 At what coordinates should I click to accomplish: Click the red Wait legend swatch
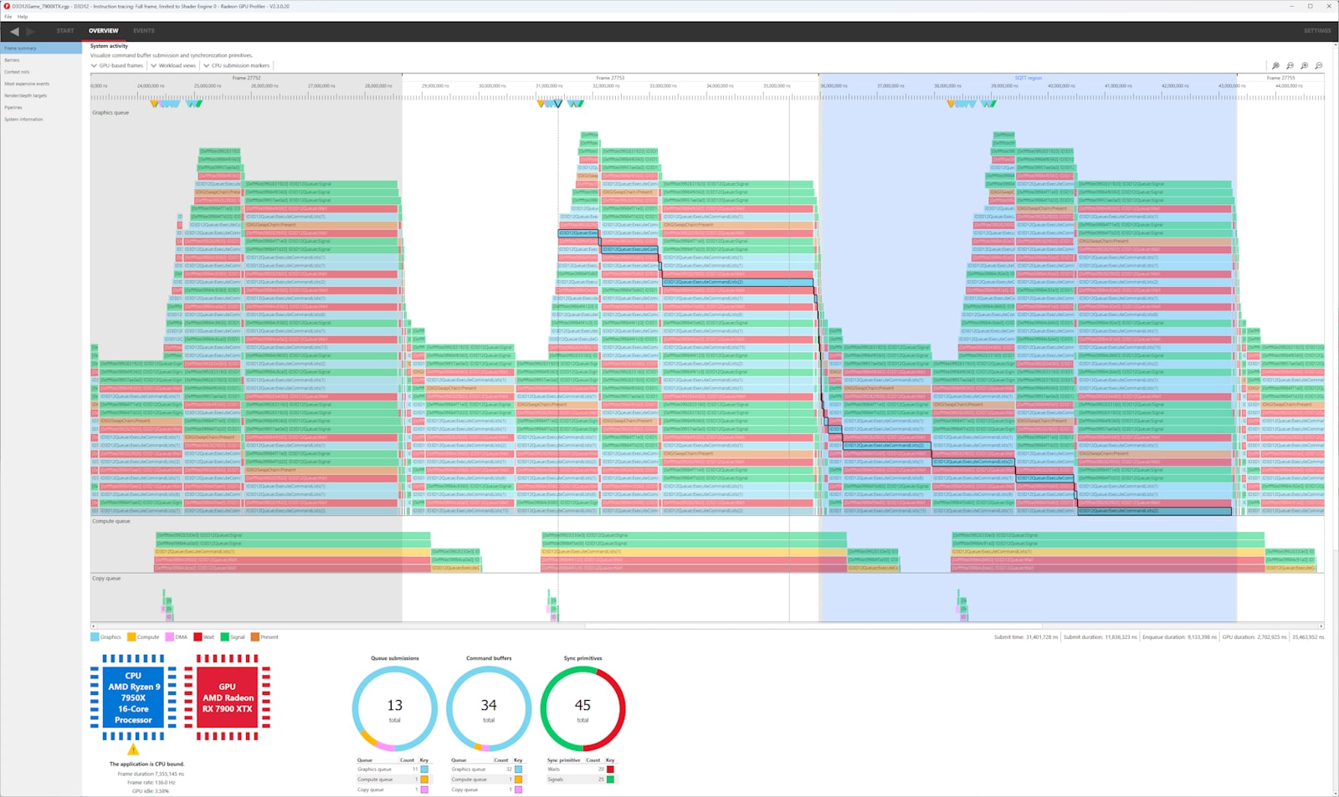198,637
